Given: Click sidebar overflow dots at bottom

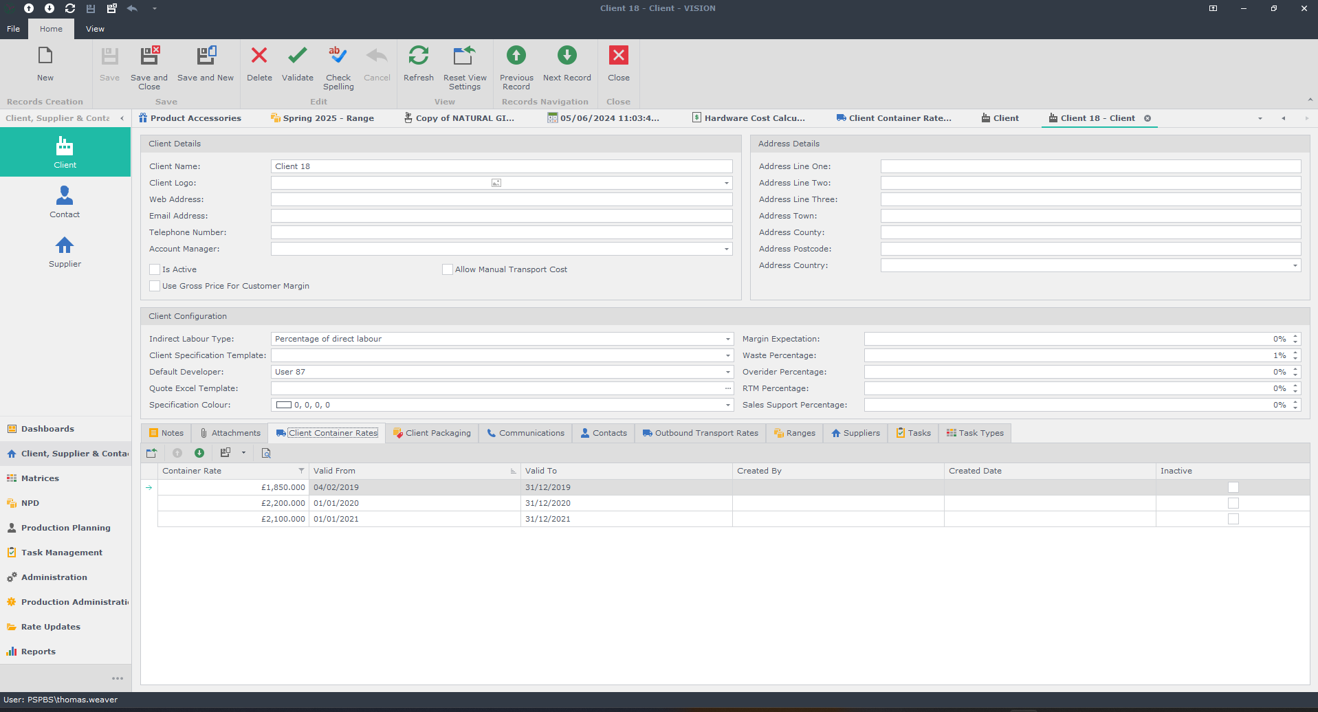Looking at the screenshot, I should tap(118, 678).
